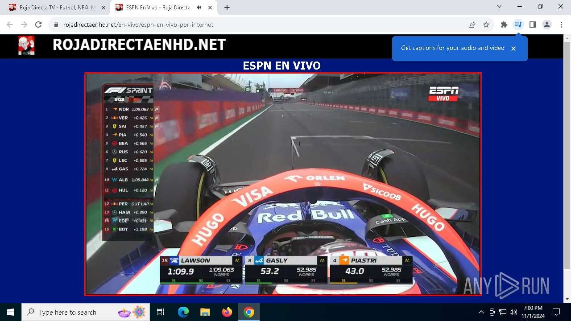The height and width of the screenshot is (321, 571).
Task: Launch Firefox from the taskbar
Action: click(227, 312)
